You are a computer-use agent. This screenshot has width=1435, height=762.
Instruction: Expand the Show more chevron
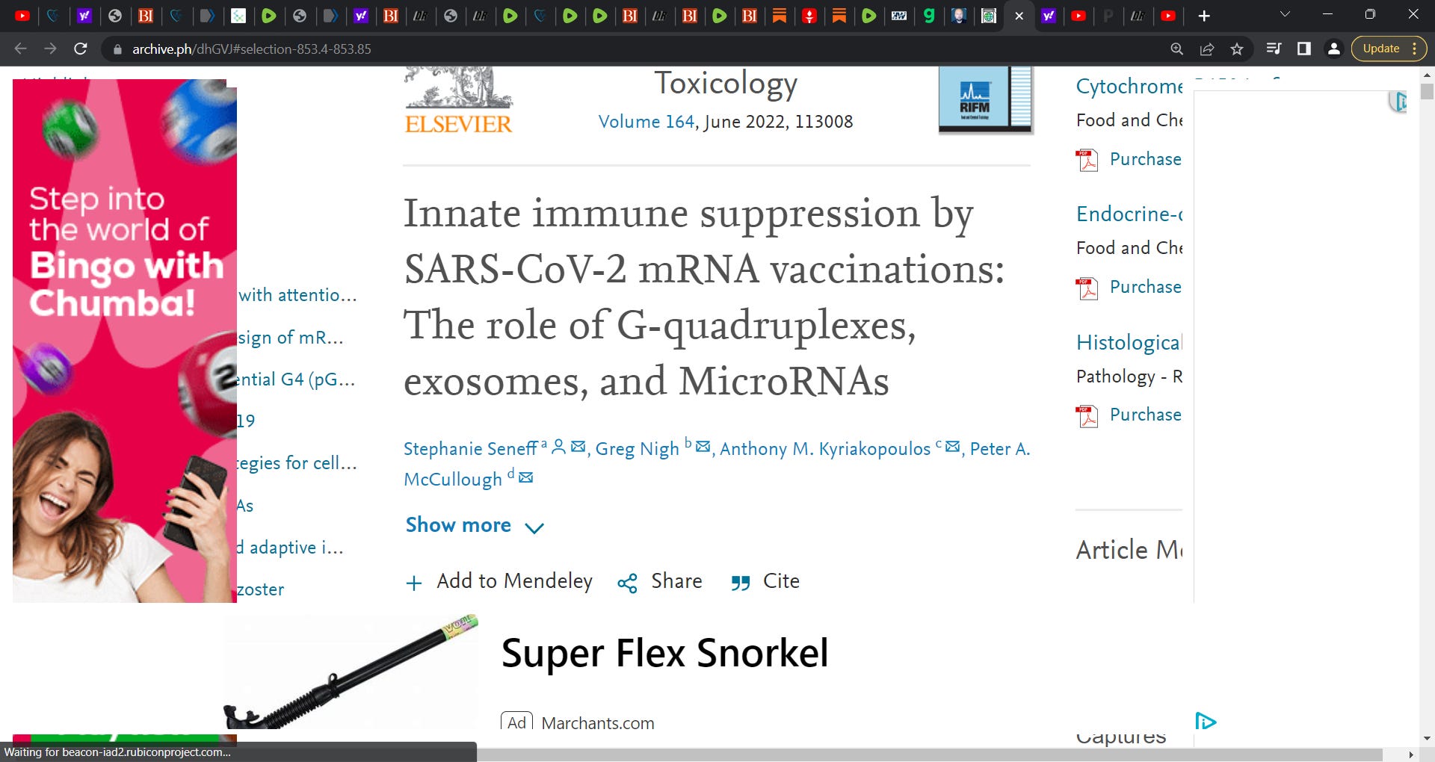tap(534, 528)
